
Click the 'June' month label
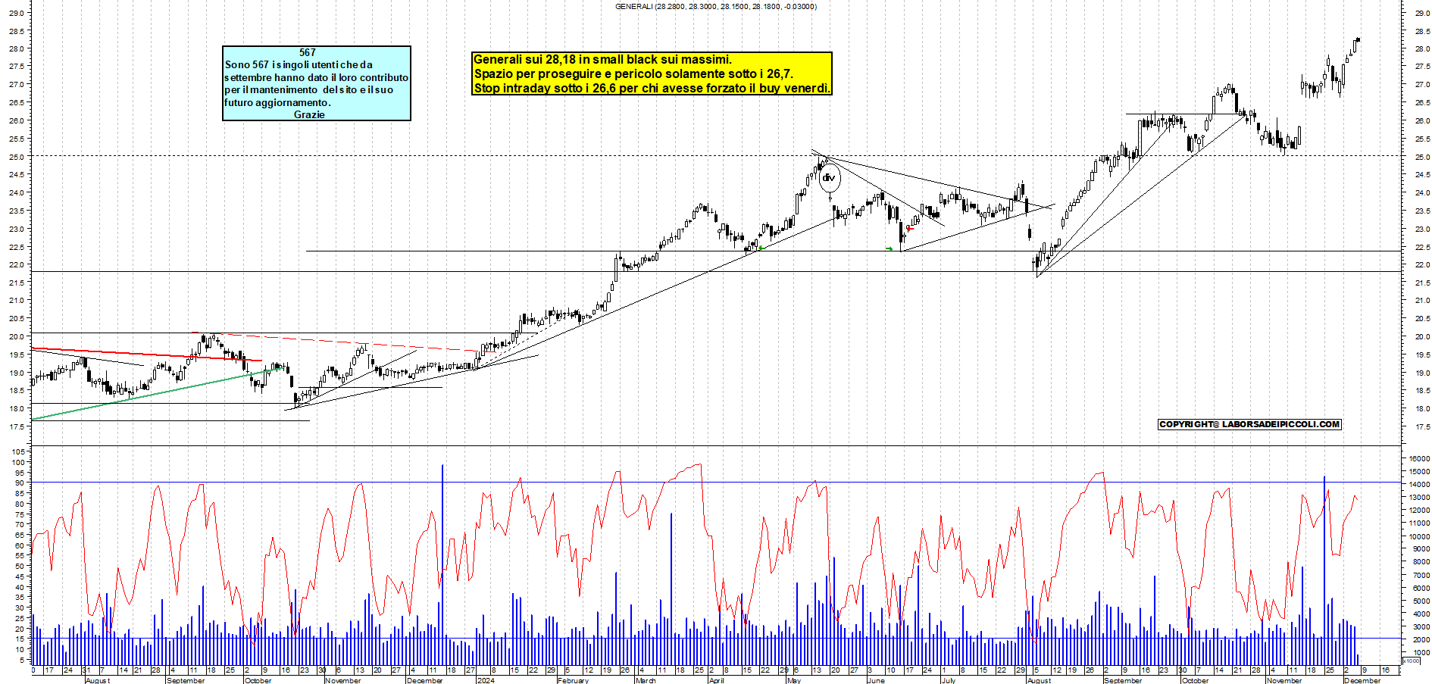click(x=876, y=680)
